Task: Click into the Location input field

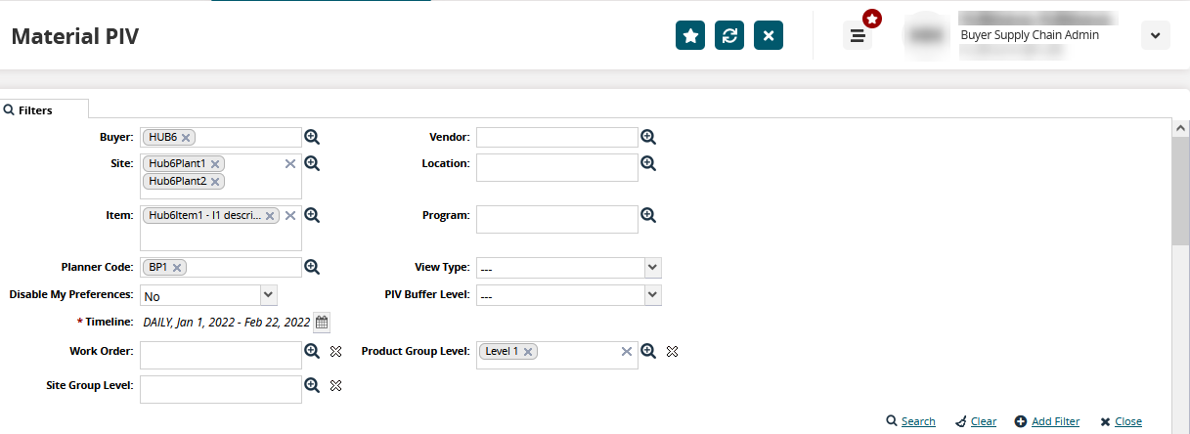Action: pos(556,167)
